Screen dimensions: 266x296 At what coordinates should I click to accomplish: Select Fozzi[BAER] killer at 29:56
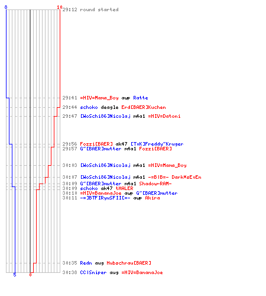(x=96, y=144)
